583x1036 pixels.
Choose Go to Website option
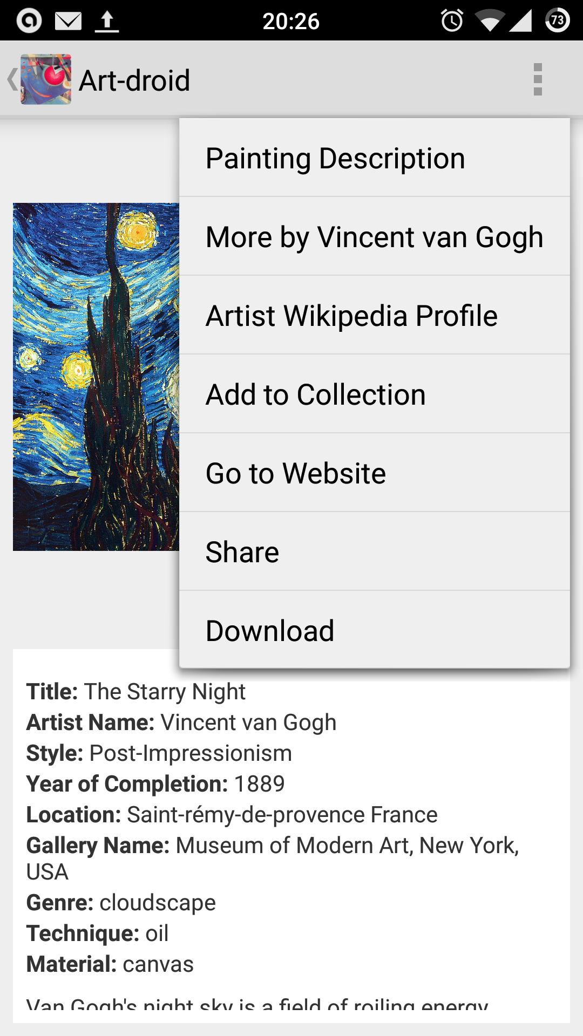[375, 473]
